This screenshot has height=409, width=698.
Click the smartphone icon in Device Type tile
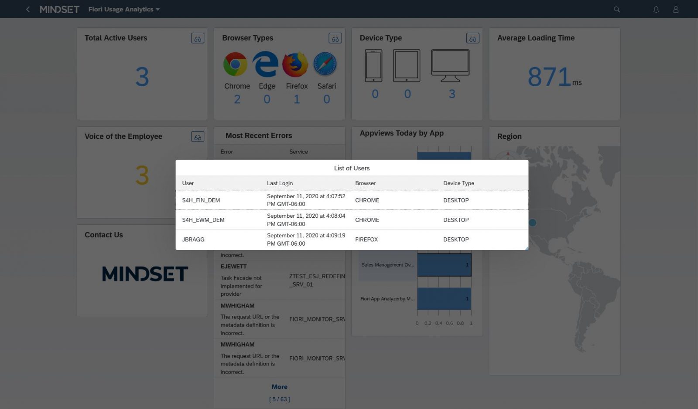pyautogui.click(x=374, y=66)
